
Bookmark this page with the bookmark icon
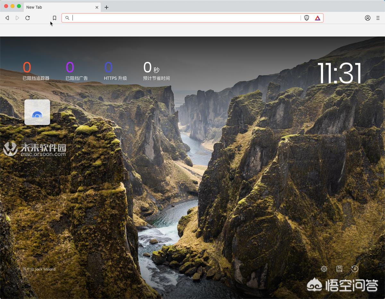pyautogui.click(x=55, y=18)
